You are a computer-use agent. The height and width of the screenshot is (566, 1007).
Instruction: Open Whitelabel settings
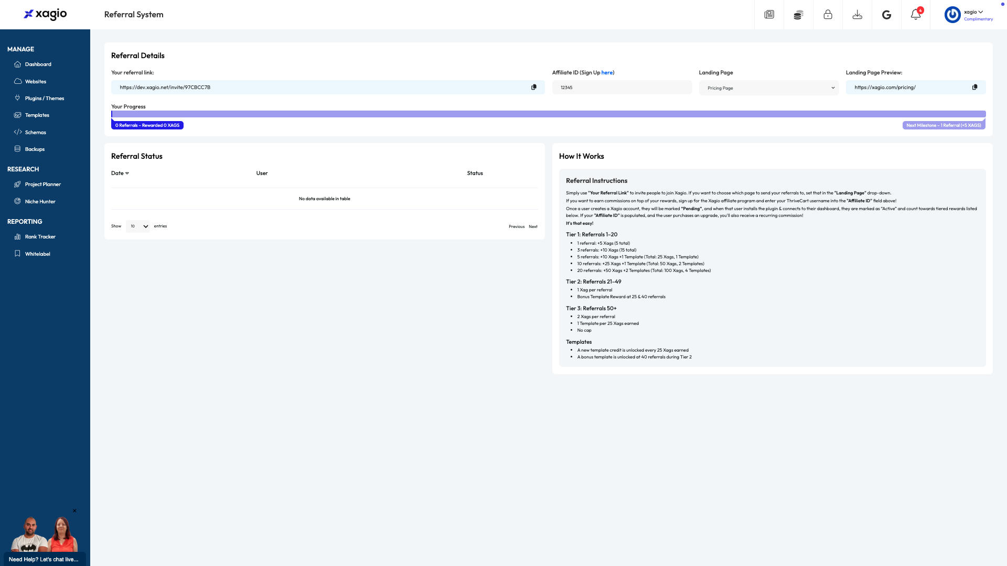coord(38,254)
